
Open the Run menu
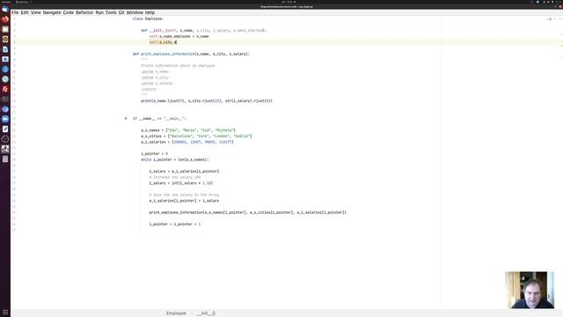coord(99,12)
